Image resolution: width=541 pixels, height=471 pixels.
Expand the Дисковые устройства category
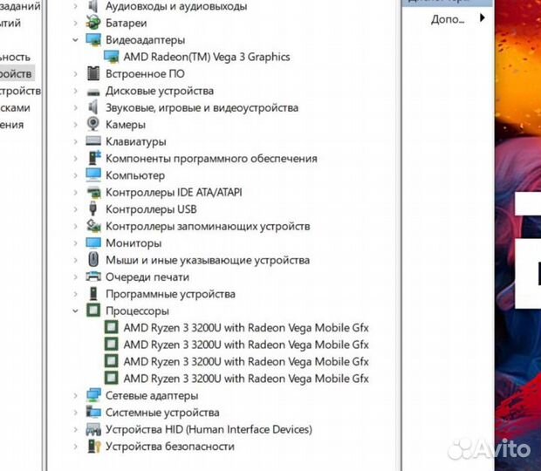(x=75, y=91)
